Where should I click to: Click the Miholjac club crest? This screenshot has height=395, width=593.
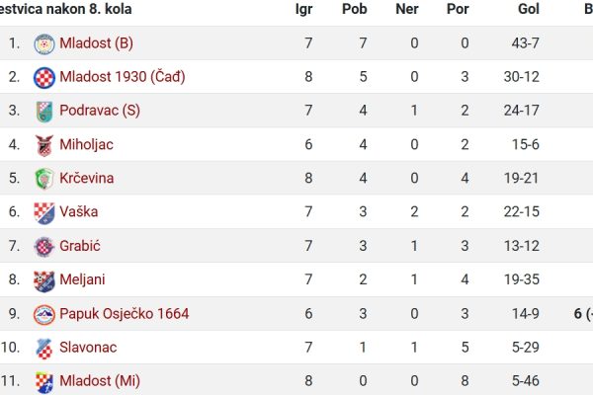[44, 145]
